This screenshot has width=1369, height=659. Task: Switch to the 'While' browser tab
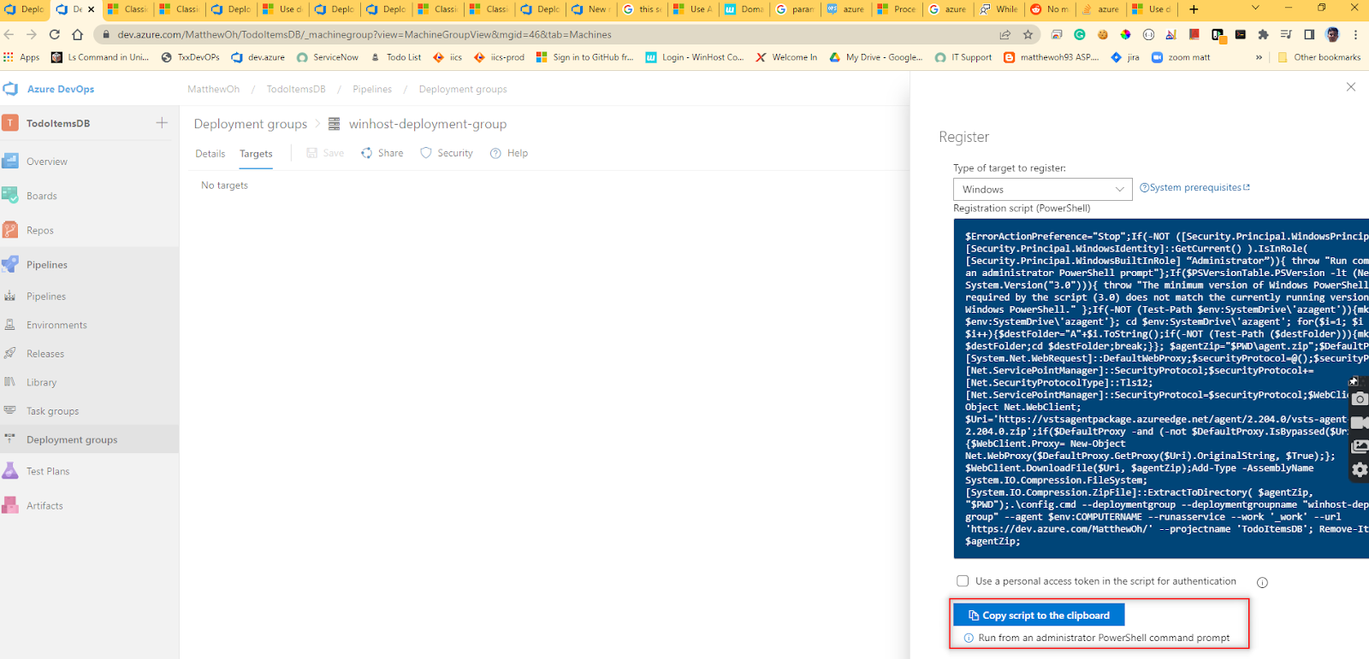click(999, 9)
